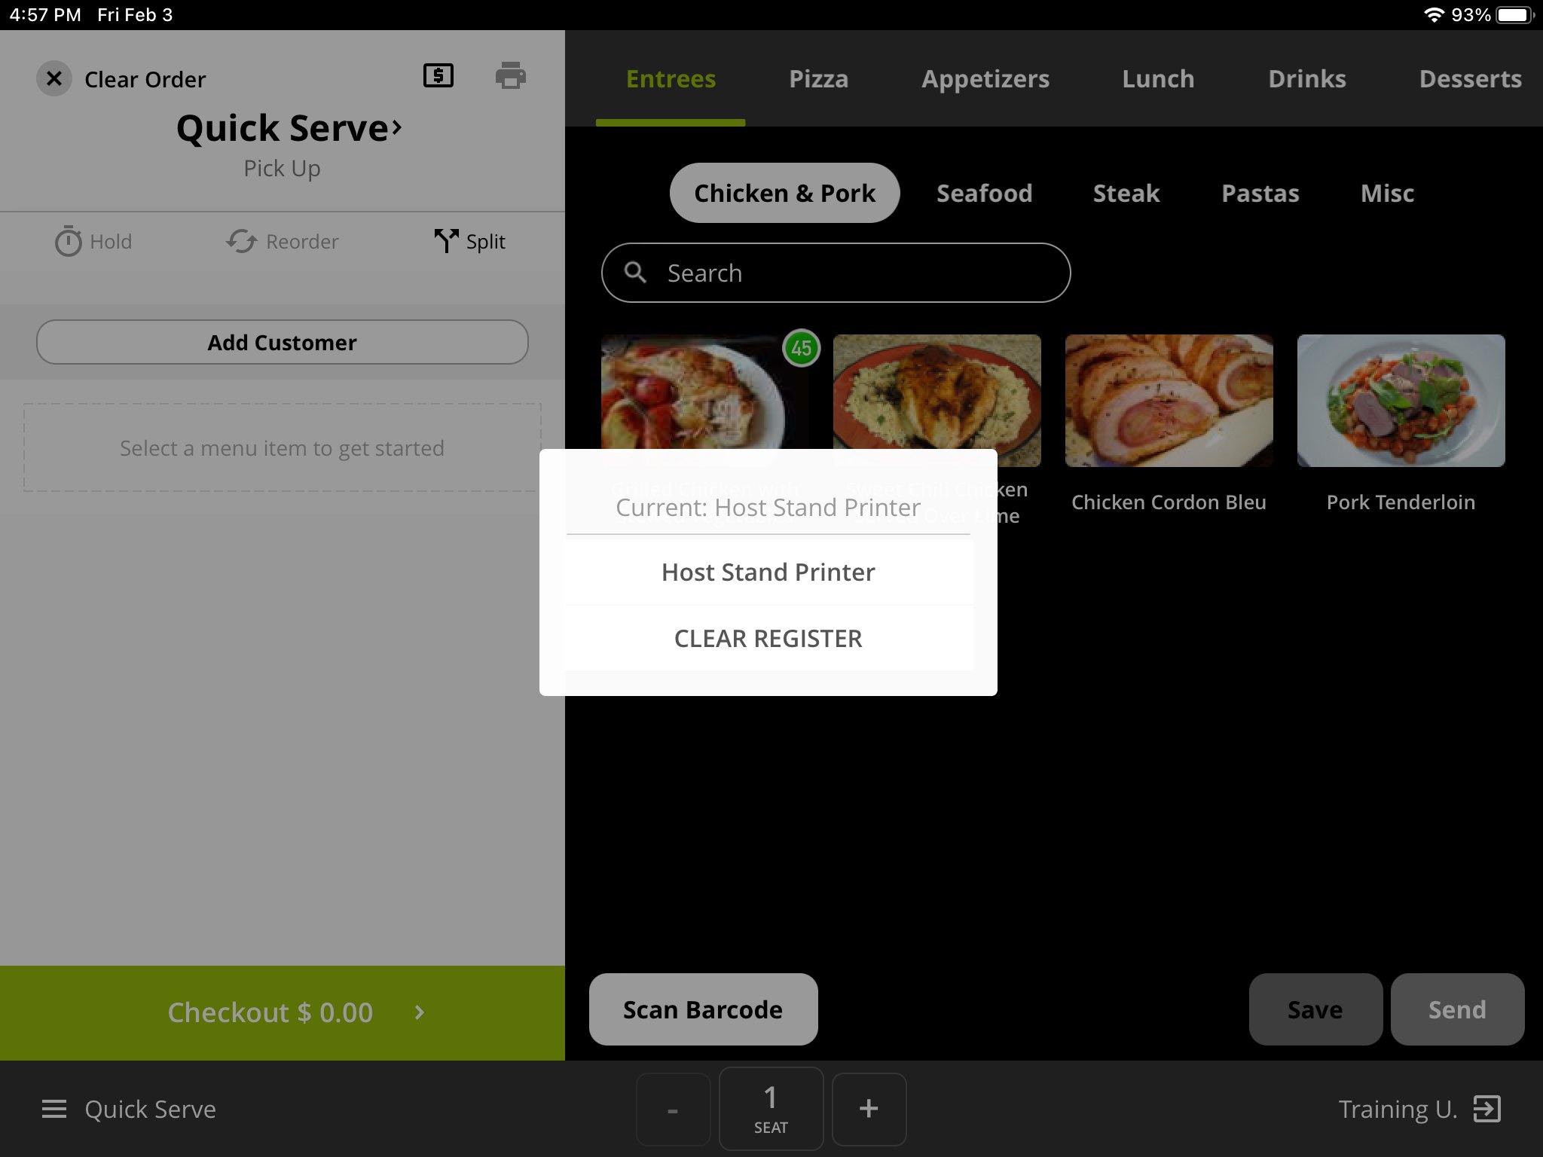This screenshot has width=1543, height=1157.
Task: Switch to the Pizza tab
Action: pyautogui.click(x=818, y=78)
